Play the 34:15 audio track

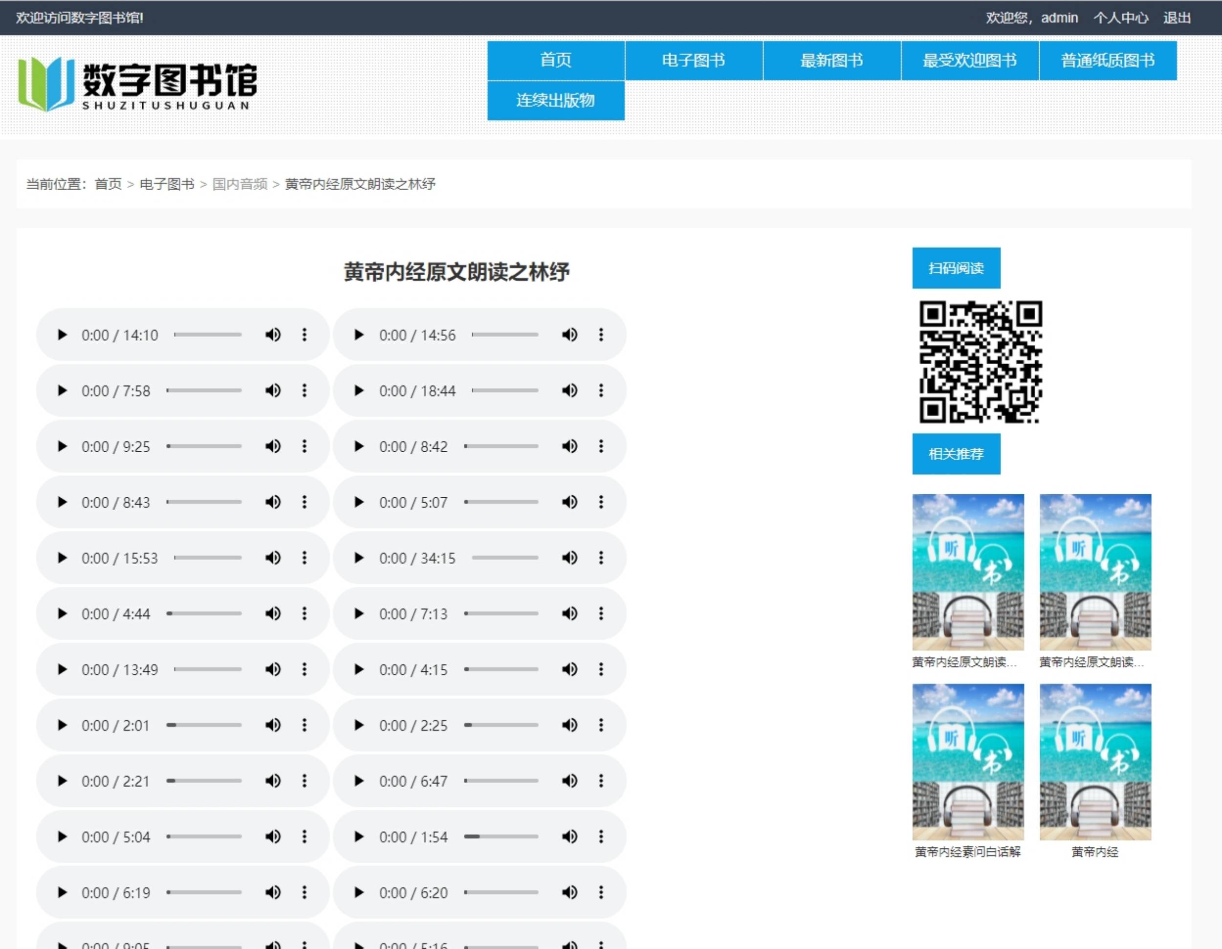point(359,558)
